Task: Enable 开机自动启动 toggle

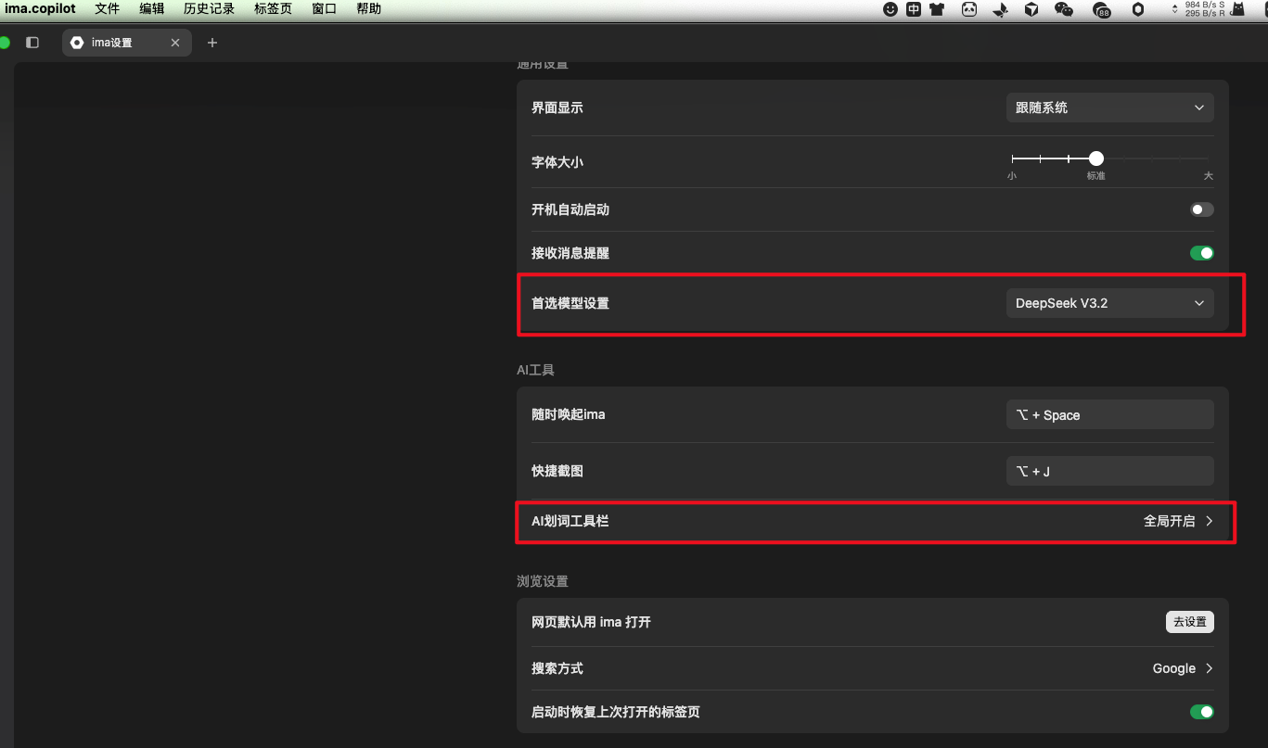Action: [1201, 209]
